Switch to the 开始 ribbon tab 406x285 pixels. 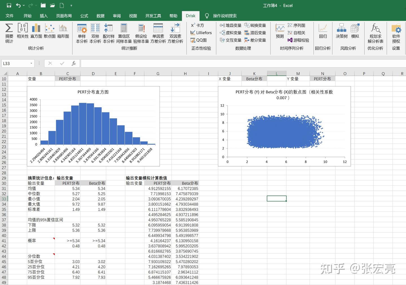pyautogui.click(x=27, y=16)
